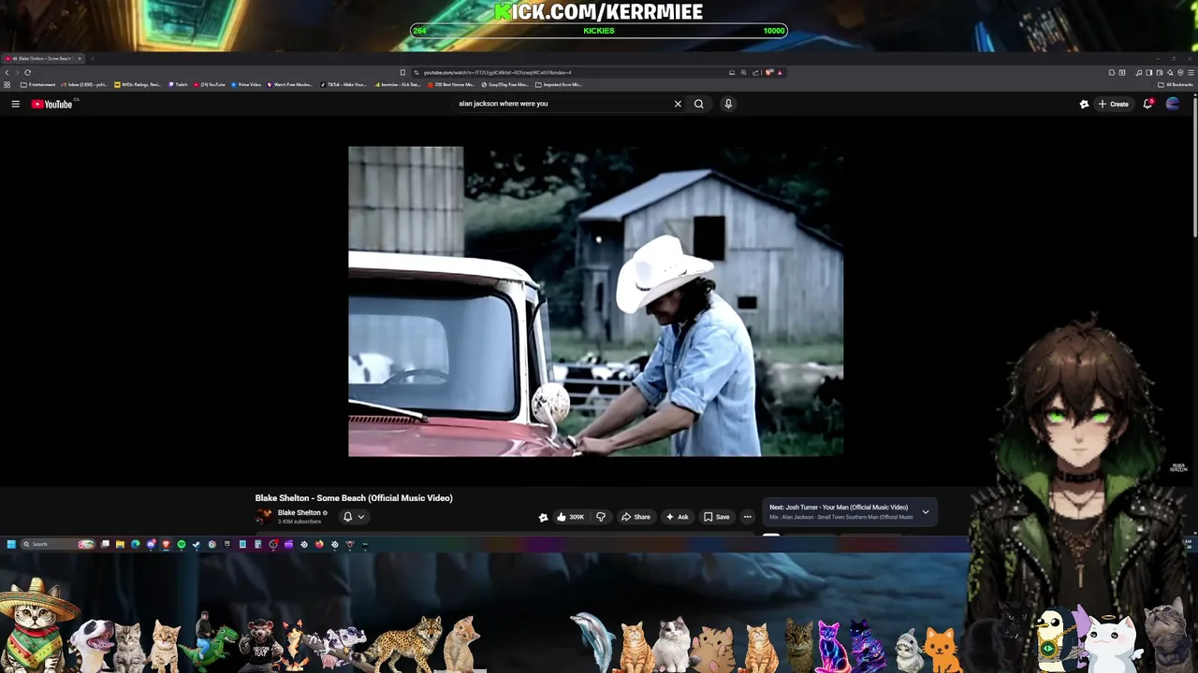The image size is (1198, 673).
Task: Open the Twitch bookmark
Action: (178, 84)
